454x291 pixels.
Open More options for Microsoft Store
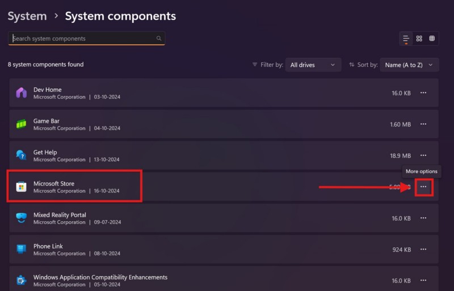pyautogui.click(x=423, y=187)
